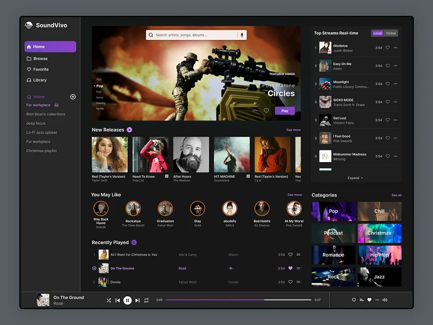Click See all next to Categories
The height and width of the screenshot is (325, 433).
tap(396, 195)
